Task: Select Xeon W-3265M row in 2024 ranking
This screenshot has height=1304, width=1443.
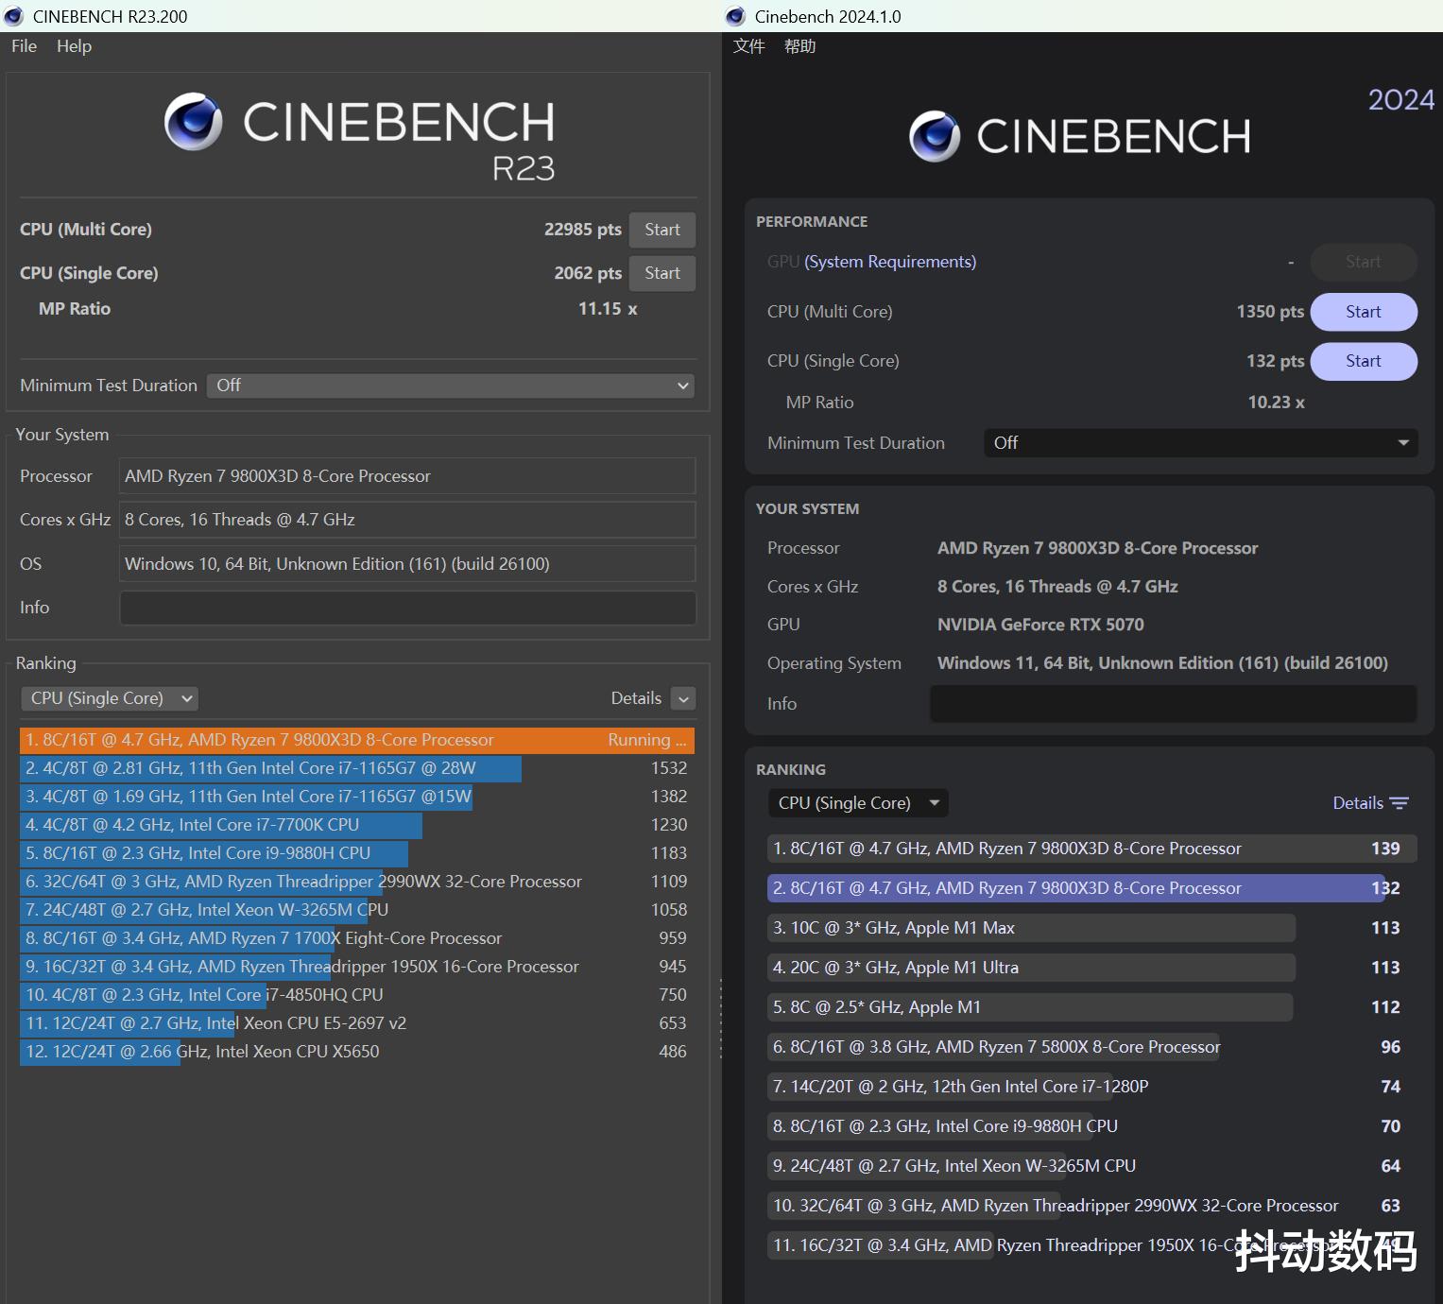Action: click(1091, 1166)
